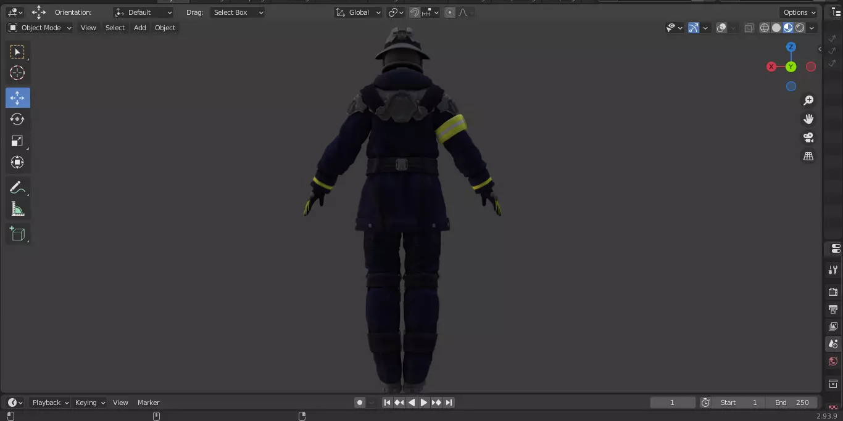843x421 pixels.
Task: Open the Scene properties tab
Action: coord(833,344)
